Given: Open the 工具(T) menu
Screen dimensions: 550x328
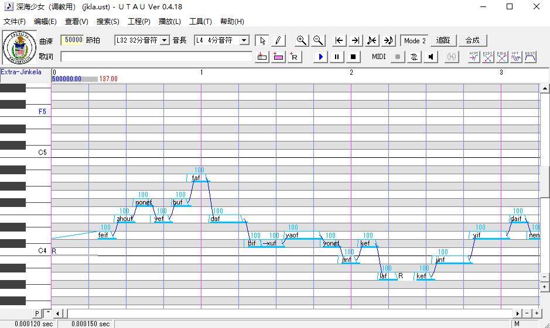Looking at the screenshot, I should click(x=200, y=22).
